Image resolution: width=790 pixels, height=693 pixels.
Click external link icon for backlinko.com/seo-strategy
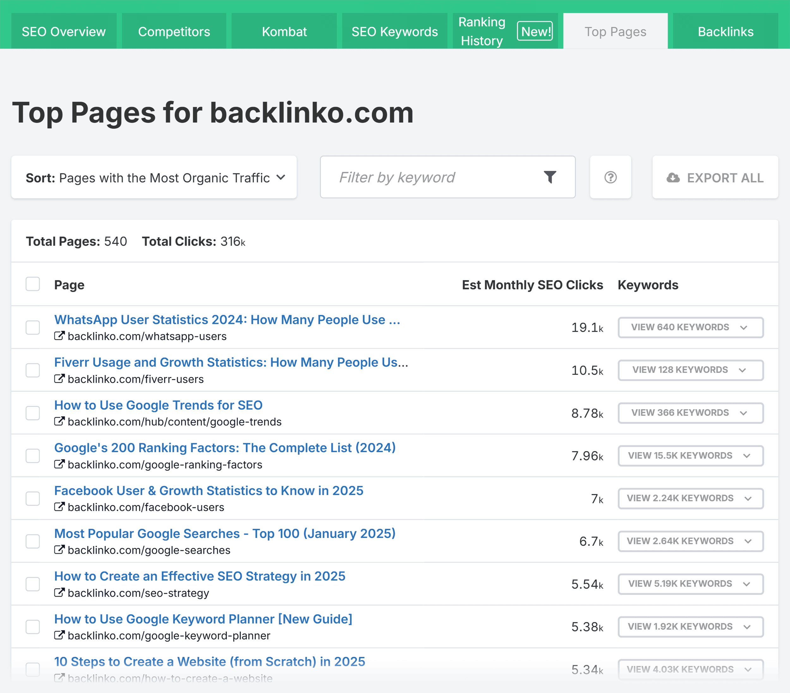(59, 593)
